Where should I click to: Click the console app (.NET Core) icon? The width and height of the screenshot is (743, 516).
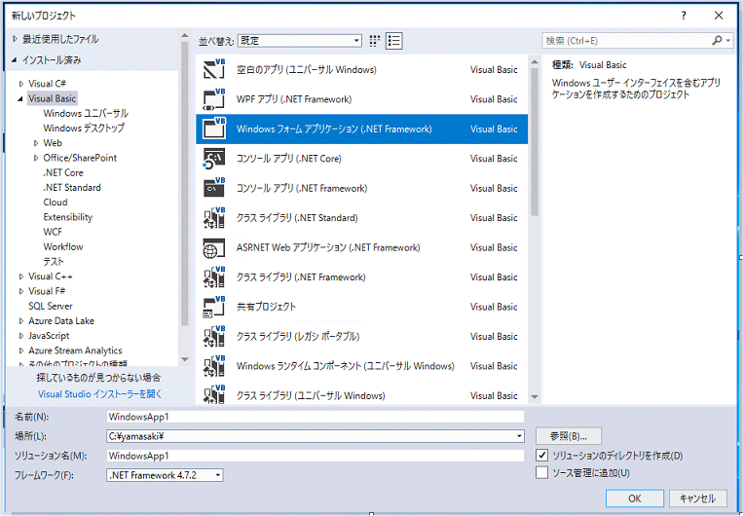[213, 159]
